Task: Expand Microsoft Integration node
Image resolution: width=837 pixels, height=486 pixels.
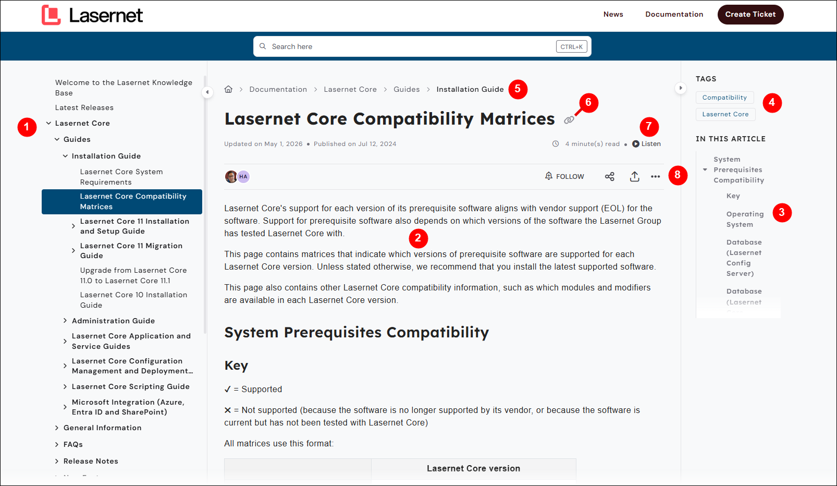Action: 65,407
